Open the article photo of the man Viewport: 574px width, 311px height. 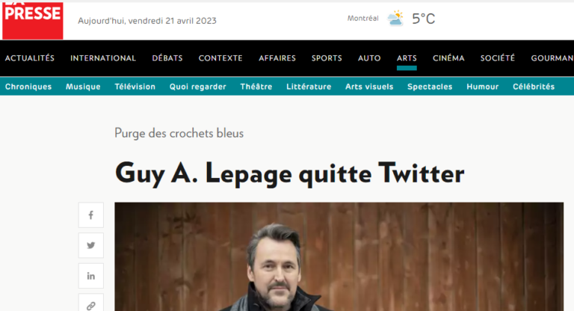click(x=339, y=256)
